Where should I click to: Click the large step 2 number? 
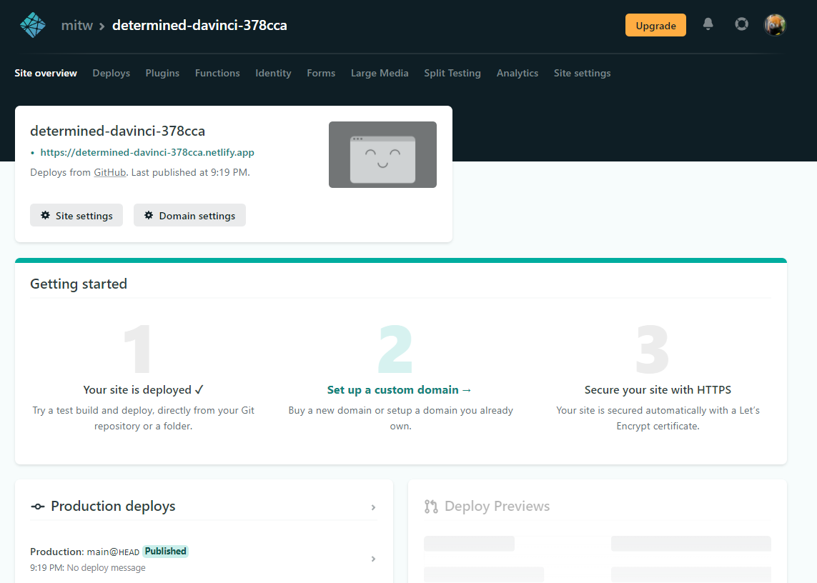(x=395, y=349)
